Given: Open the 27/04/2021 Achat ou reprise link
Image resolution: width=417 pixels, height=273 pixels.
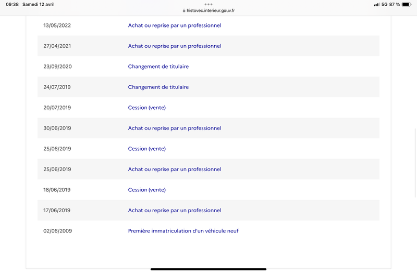Looking at the screenshot, I should point(175,46).
